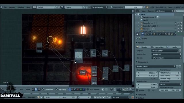
Task: Show backdrop blue channel only
Action: 84,90
